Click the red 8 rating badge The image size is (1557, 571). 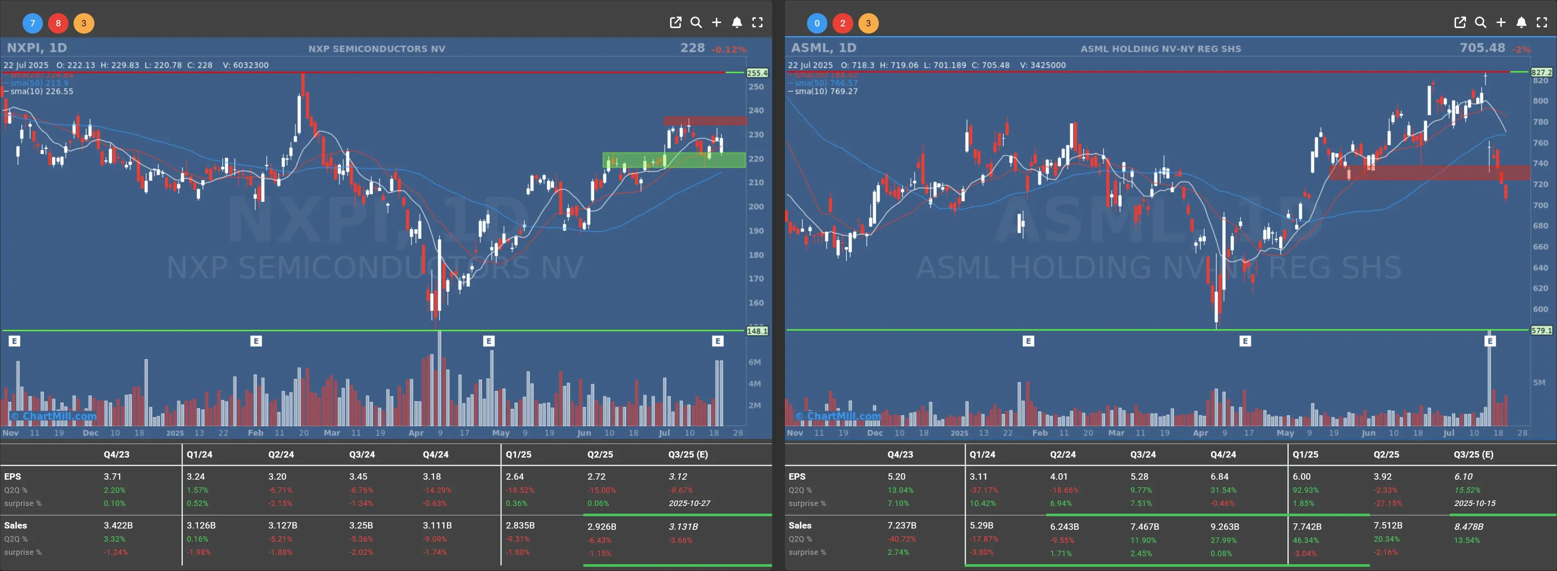point(58,23)
